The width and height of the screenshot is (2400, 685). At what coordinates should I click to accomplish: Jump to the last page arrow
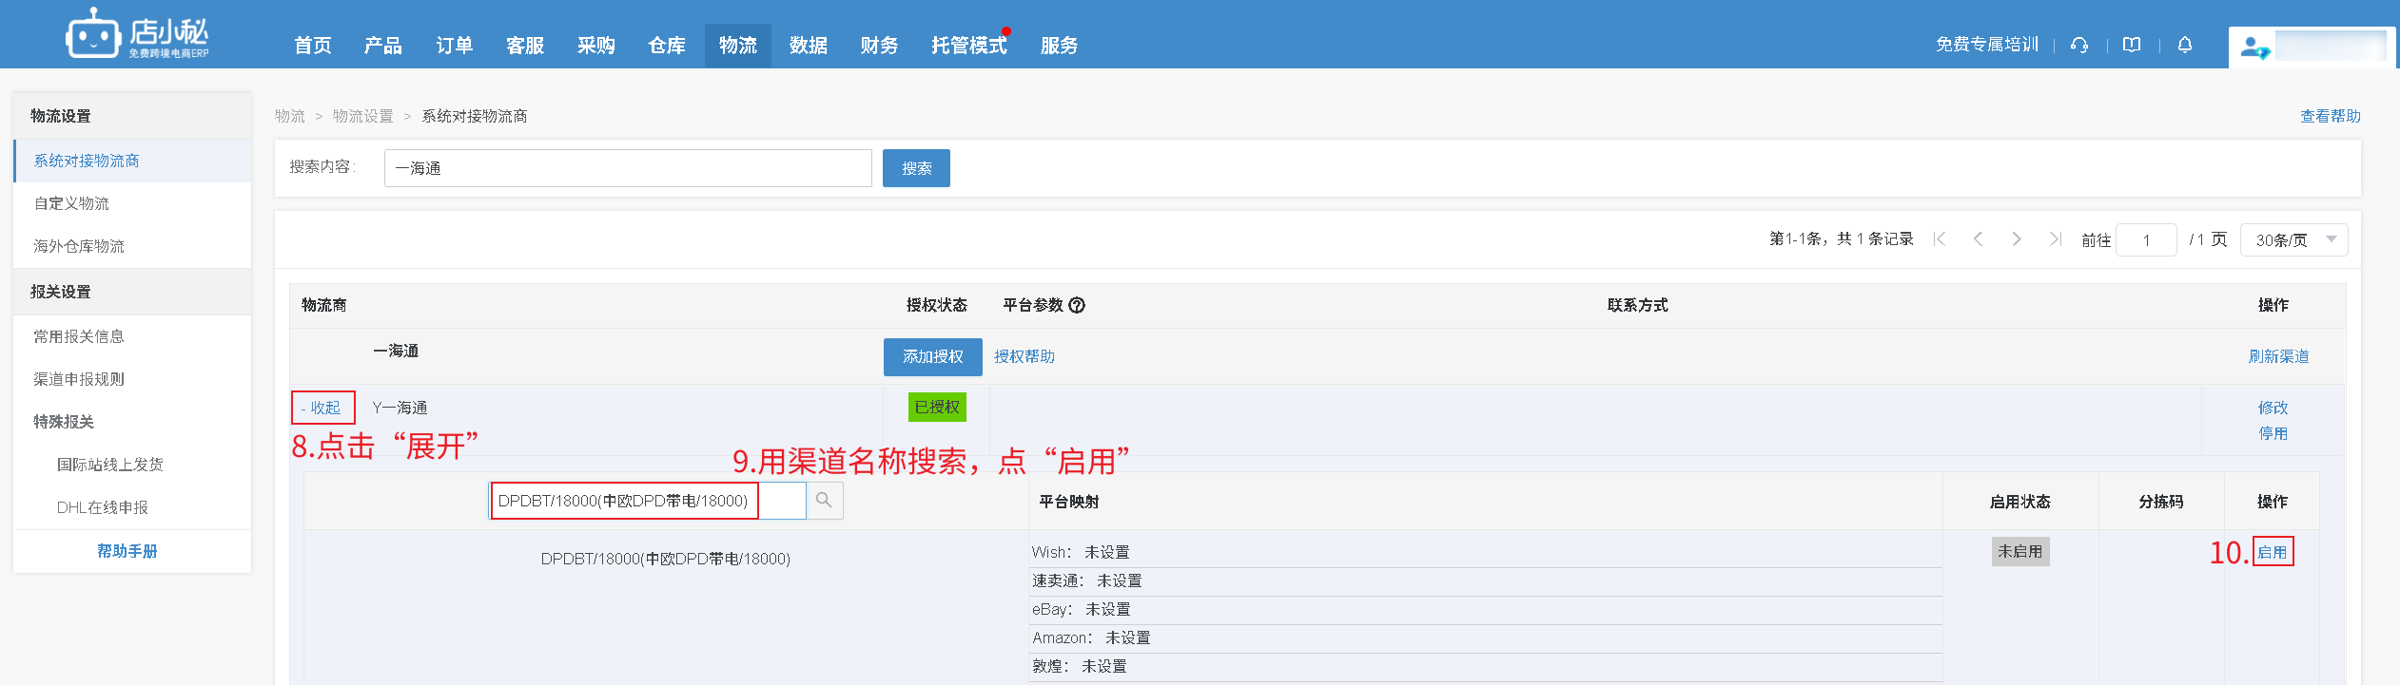pos(2055,239)
